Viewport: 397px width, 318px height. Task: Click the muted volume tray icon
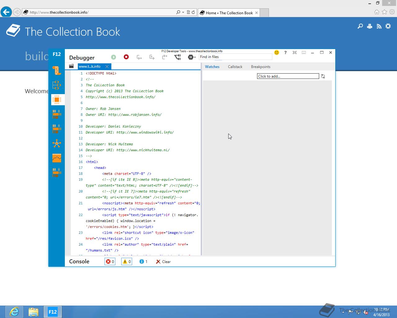[x=366, y=312]
